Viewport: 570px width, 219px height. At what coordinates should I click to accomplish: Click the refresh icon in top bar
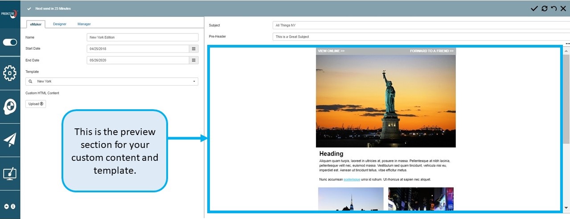click(544, 8)
